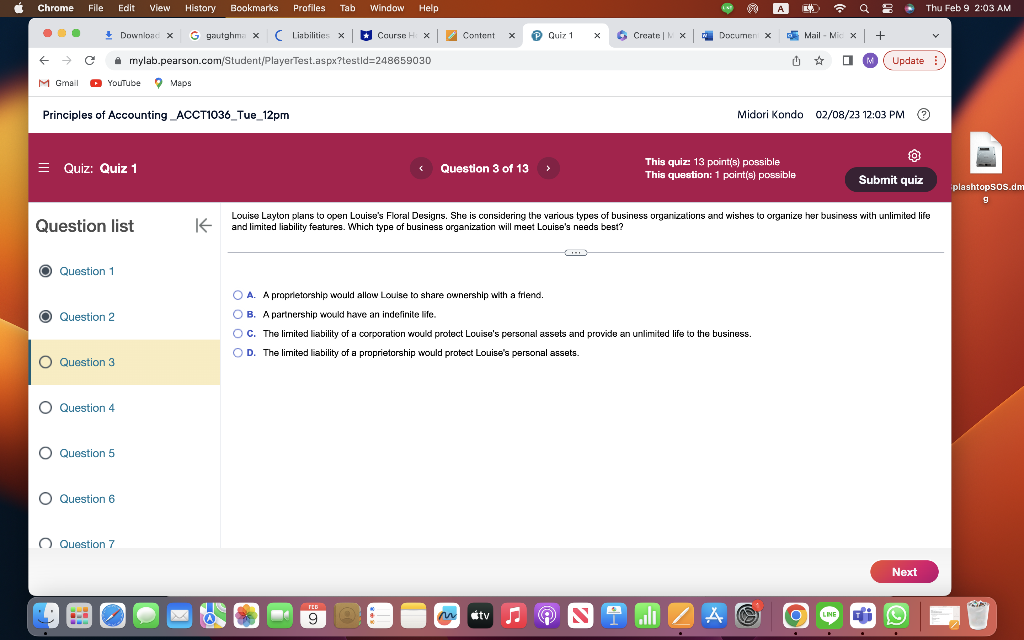Open the browser tab dropdown arrow
Screen dimensions: 1024x640
pyautogui.click(x=935, y=36)
